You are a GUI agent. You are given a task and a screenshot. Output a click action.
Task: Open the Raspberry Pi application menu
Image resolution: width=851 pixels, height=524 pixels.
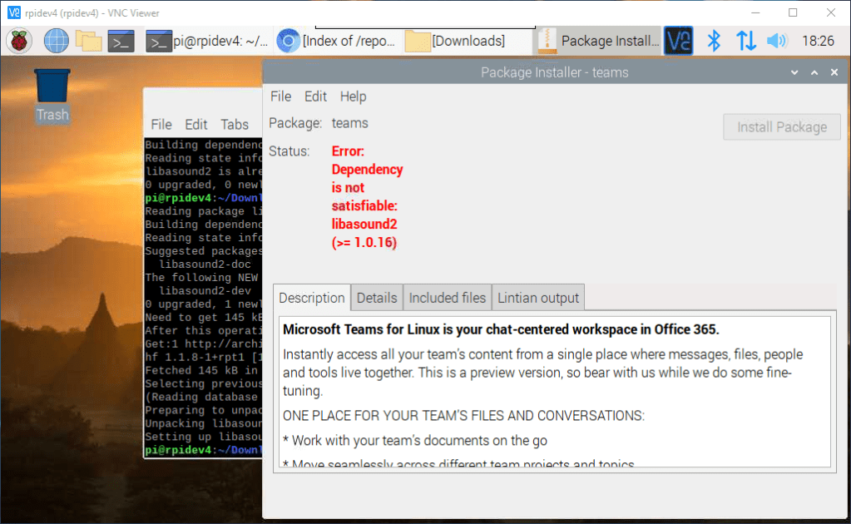pyautogui.click(x=18, y=40)
